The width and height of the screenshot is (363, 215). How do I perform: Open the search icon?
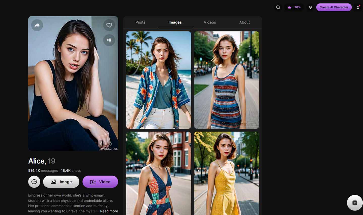tap(278, 7)
